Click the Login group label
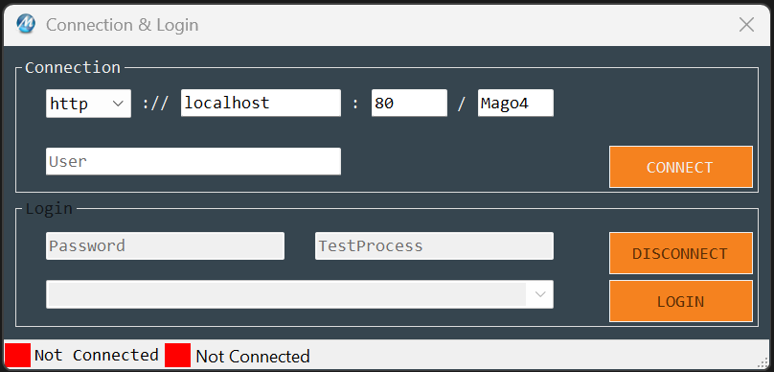Screen dimensions: 774x372 (x=49, y=208)
